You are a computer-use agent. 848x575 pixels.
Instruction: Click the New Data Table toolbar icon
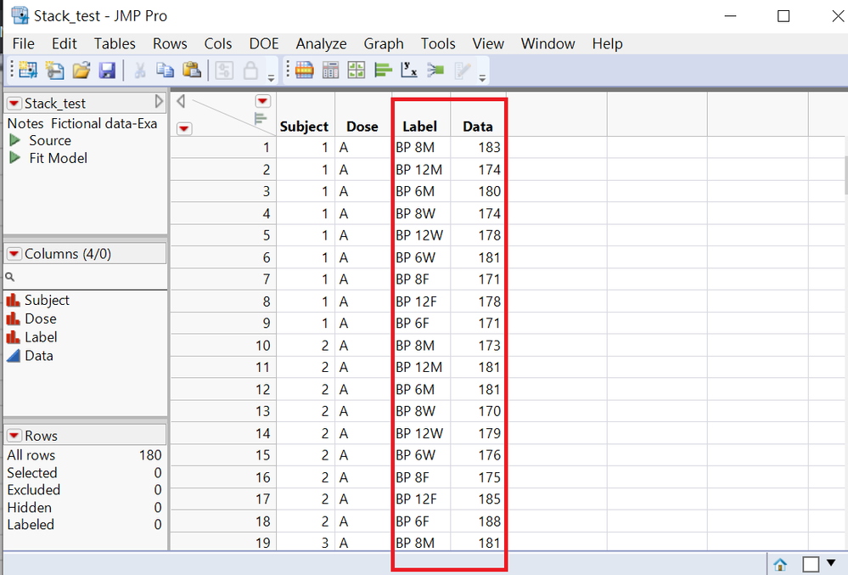click(x=28, y=70)
